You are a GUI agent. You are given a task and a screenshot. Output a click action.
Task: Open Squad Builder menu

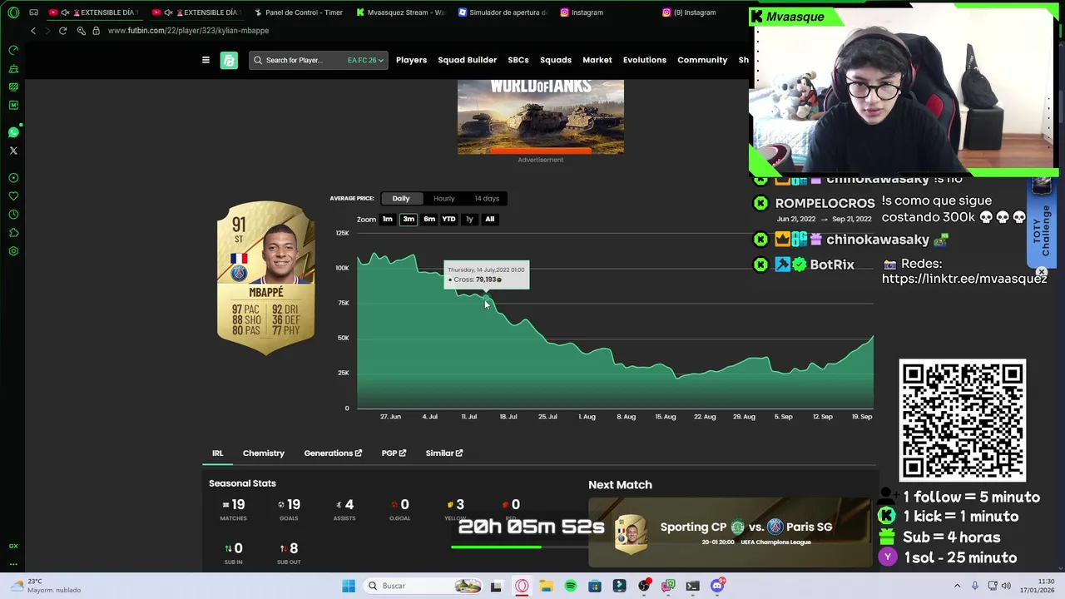pos(467,60)
